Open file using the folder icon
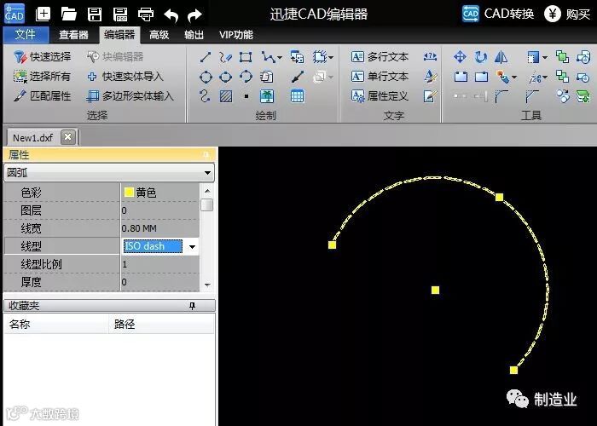Screen dimensions: 597x426 (x=69, y=14)
